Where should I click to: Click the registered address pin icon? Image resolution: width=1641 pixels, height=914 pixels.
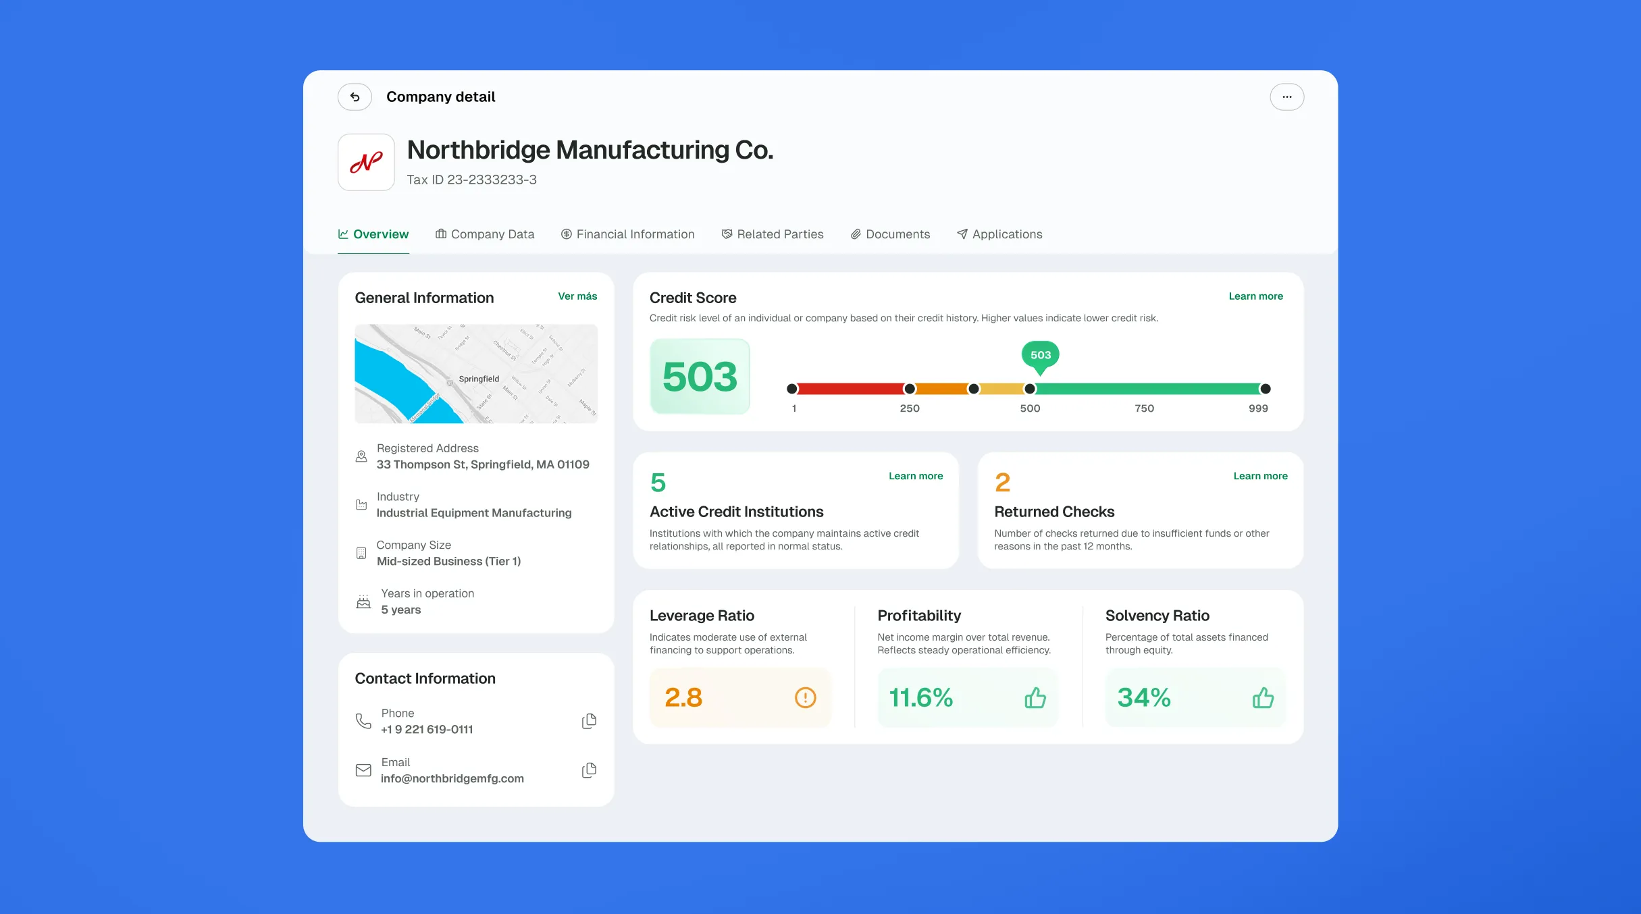point(361,456)
